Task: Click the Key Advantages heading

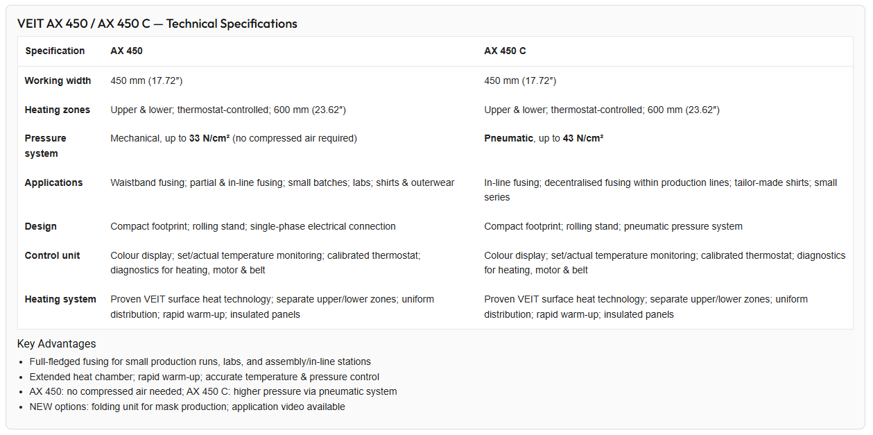Action: pos(57,343)
